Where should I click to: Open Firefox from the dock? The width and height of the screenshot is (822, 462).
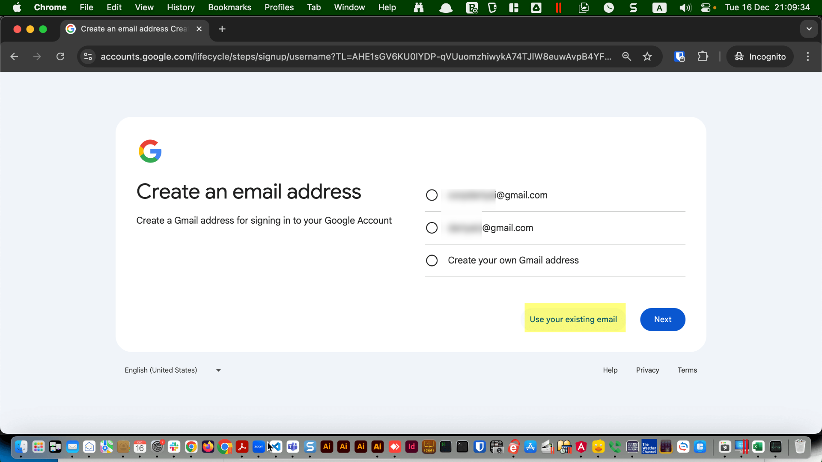click(x=208, y=447)
